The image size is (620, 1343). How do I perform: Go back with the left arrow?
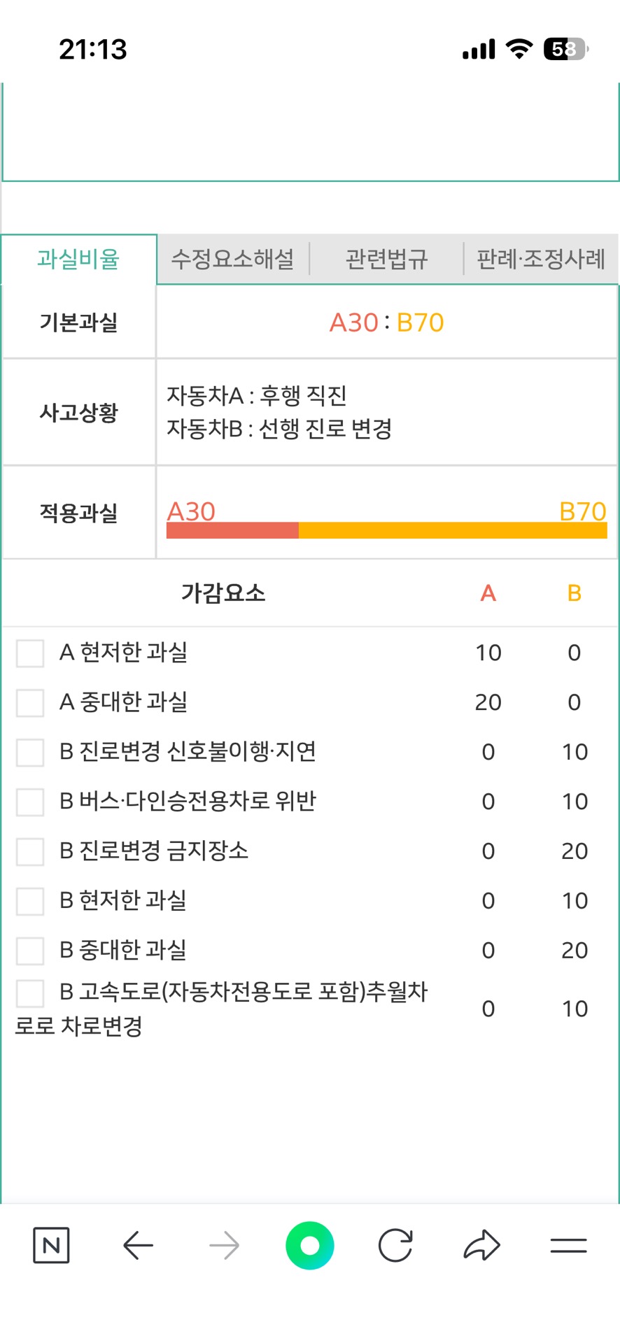click(138, 1245)
